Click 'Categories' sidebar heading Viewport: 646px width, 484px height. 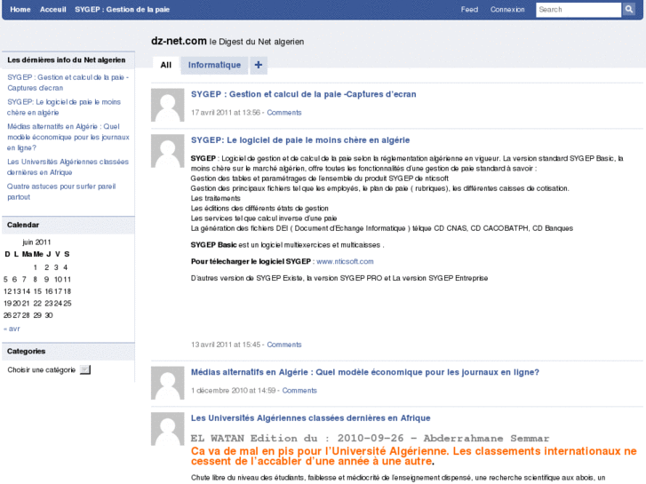click(x=26, y=352)
